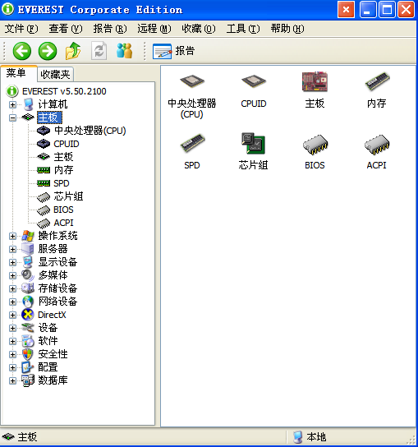Switch to the 收藏夹 tab

coord(55,75)
